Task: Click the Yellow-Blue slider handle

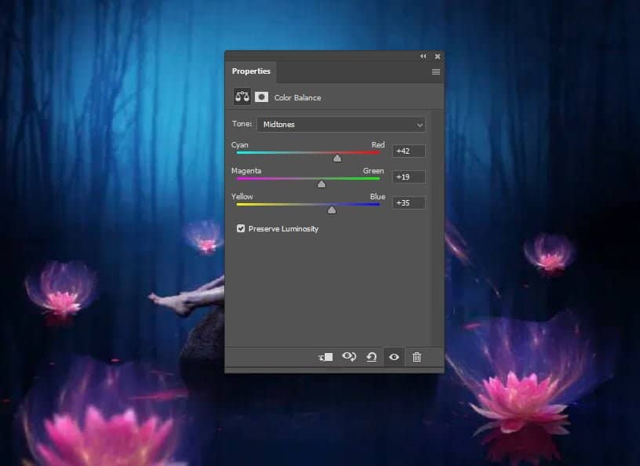Action: (332, 210)
